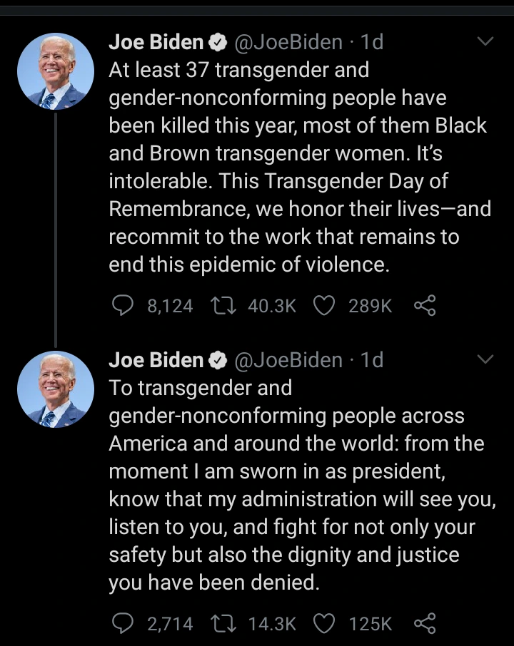Like the second tweet with 125K likes
The width and height of the screenshot is (514, 646).
pyautogui.click(x=325, y=623)
